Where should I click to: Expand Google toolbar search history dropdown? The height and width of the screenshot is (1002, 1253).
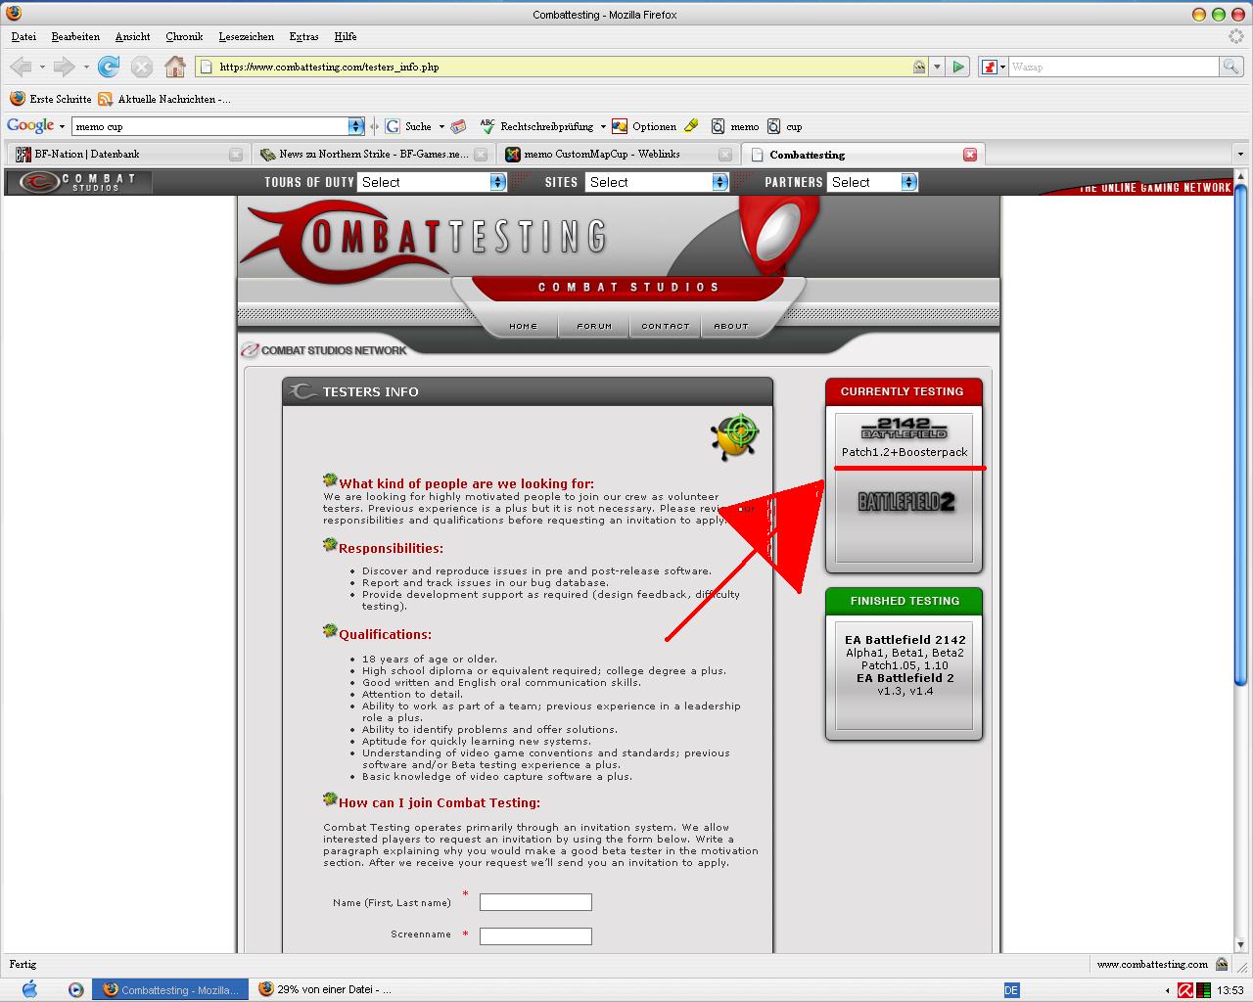356,126
